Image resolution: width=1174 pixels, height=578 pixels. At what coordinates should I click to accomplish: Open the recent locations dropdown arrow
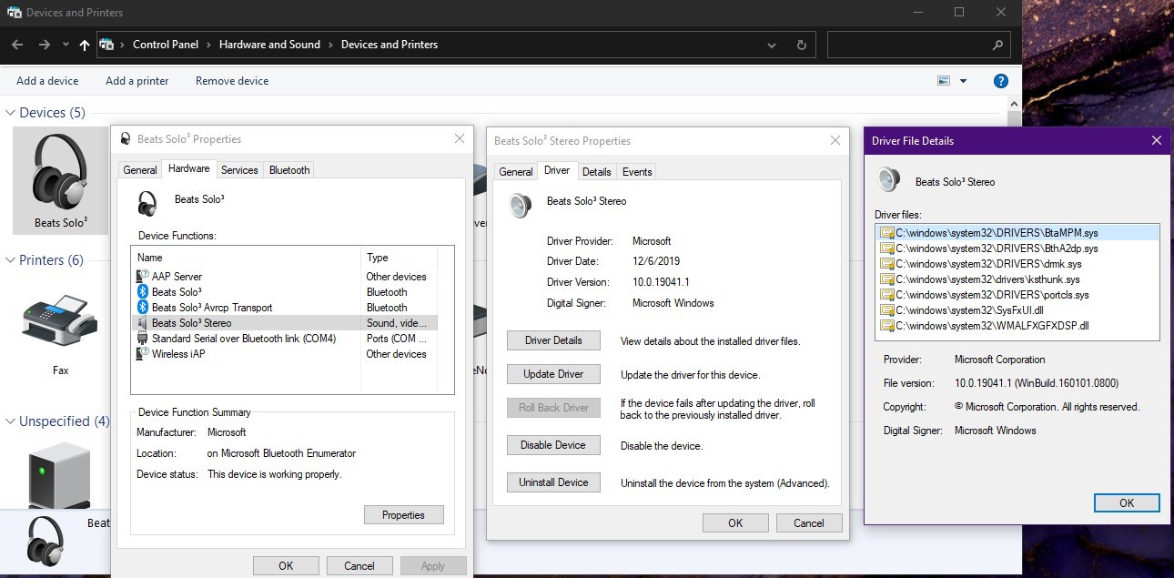click(x=66, y=45)
